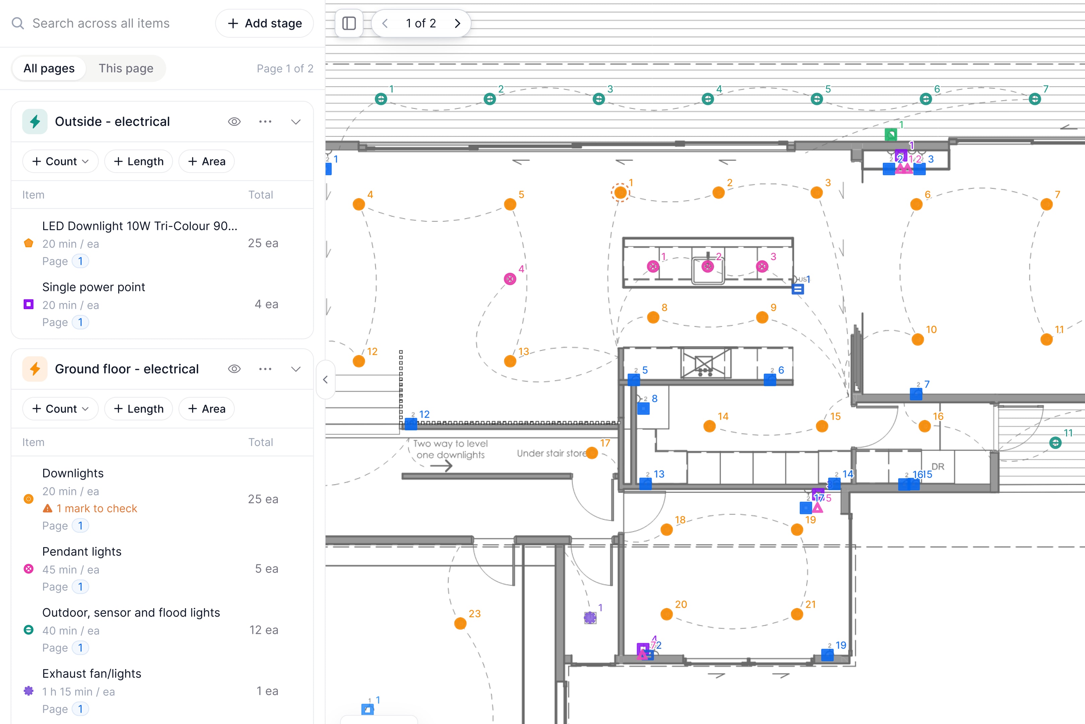Collapse the left panel handle arrow
The width and height of the screenshot is (1085, 724).
tap(325, 379)
